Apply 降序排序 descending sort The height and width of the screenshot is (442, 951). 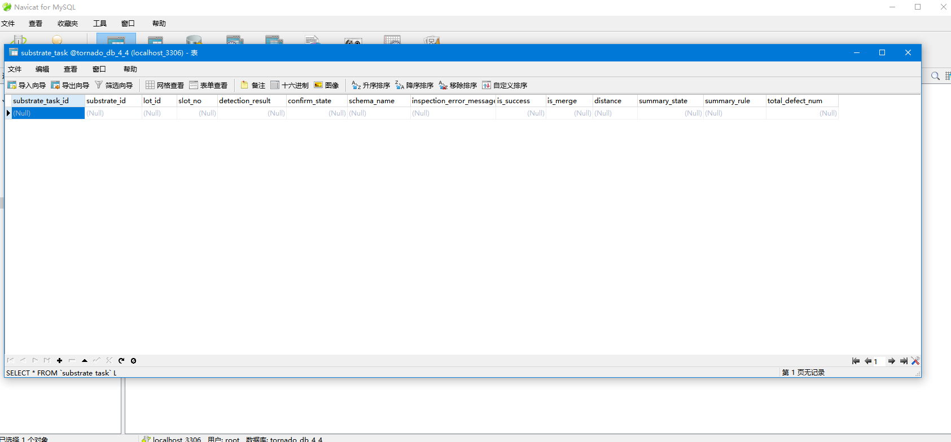pos(414,85)
